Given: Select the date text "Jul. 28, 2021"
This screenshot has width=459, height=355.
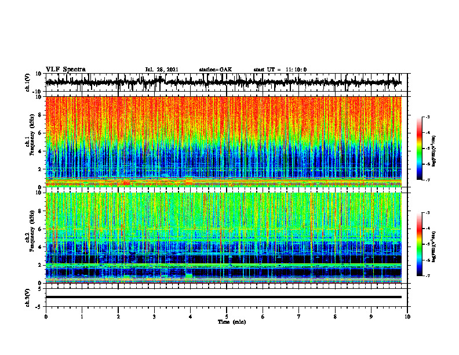Looking at the screenshot, I should (162, 70).
